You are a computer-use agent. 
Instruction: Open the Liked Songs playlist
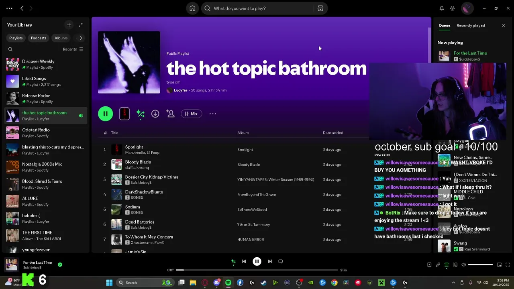[45, 81]
